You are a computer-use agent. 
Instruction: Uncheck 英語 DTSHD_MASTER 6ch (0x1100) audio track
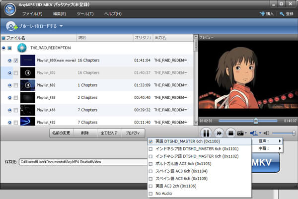(x=199, y=141)
